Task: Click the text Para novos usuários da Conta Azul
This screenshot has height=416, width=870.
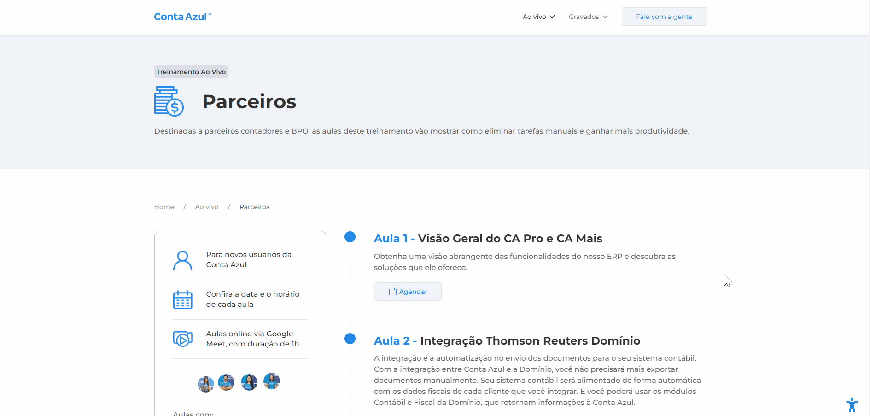Action: click(249, 260)
